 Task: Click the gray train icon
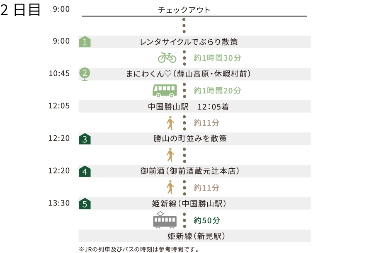click(x=165, y=220)
